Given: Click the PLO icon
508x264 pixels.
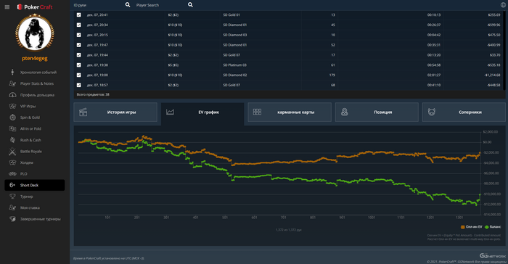Looking at the screenshot, I should (12, 174).
